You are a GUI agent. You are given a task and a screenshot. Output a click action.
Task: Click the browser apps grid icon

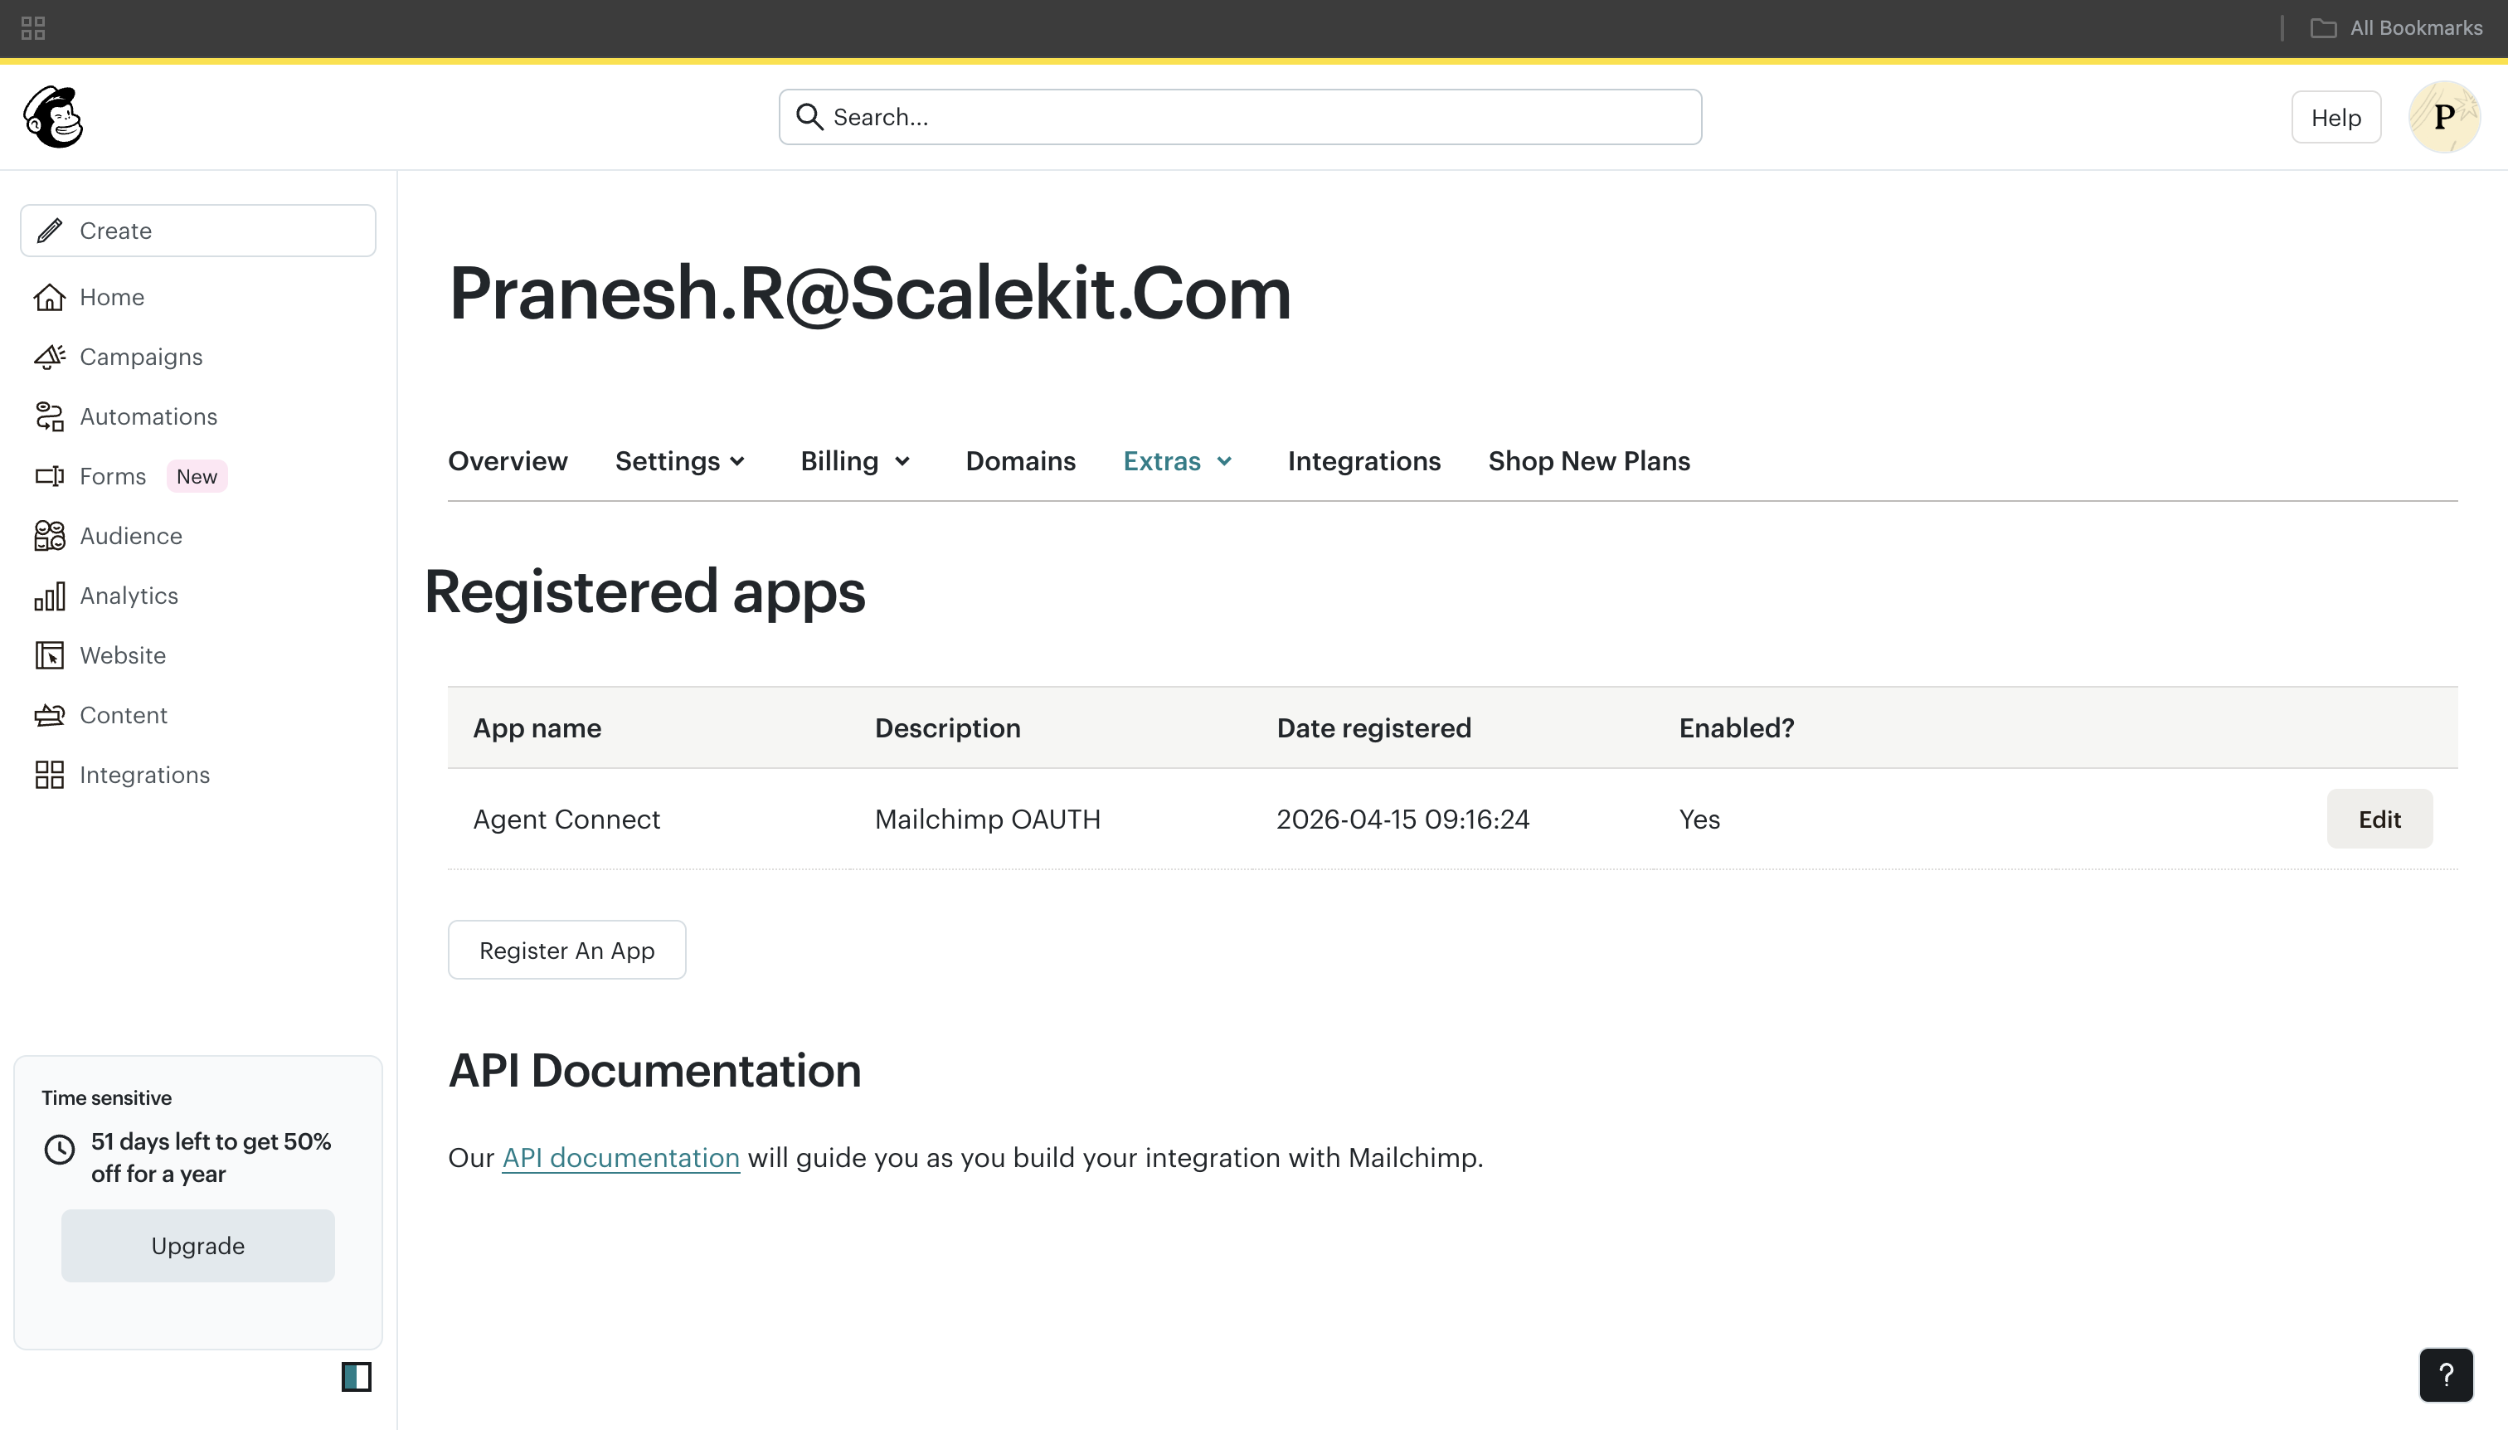click(33, 28)
